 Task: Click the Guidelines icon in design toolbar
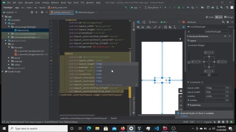tap(174, 27)
